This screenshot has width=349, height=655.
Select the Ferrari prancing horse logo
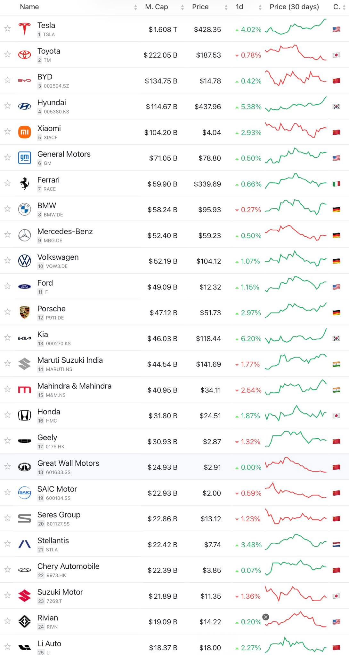(x=25, y=184)
